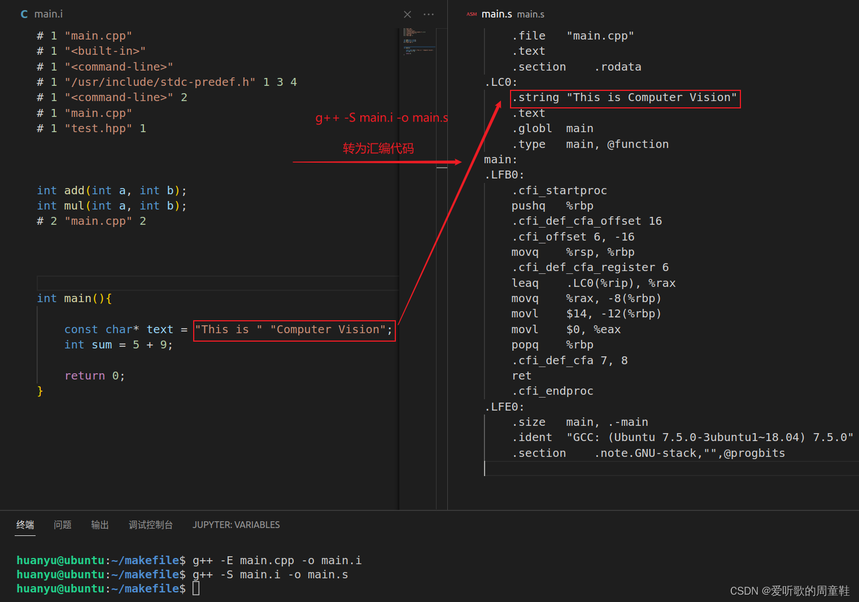
Task: Click the 'movq %rax, -8(%rbp)' instruction
Action: pos(587,298)
